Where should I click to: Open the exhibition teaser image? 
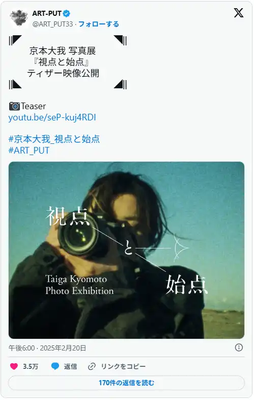[126, 250]
